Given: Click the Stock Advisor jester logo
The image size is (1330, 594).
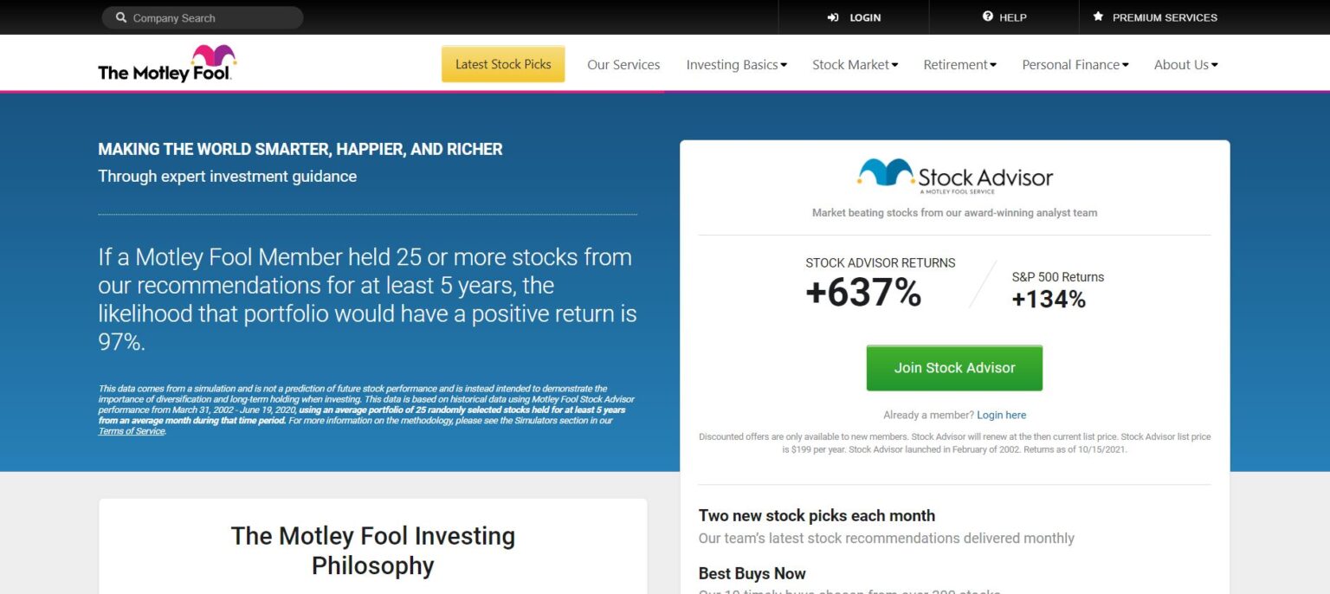Looking at the screenshot, I should point(886,171).
